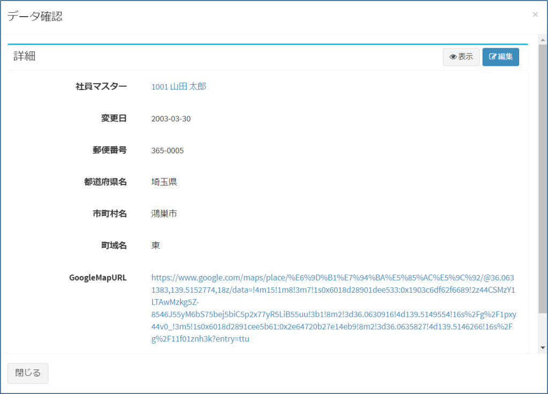The image size is (548, 394).
Task: Click the 変更日 field label
Action: click(x=114, y=118)
